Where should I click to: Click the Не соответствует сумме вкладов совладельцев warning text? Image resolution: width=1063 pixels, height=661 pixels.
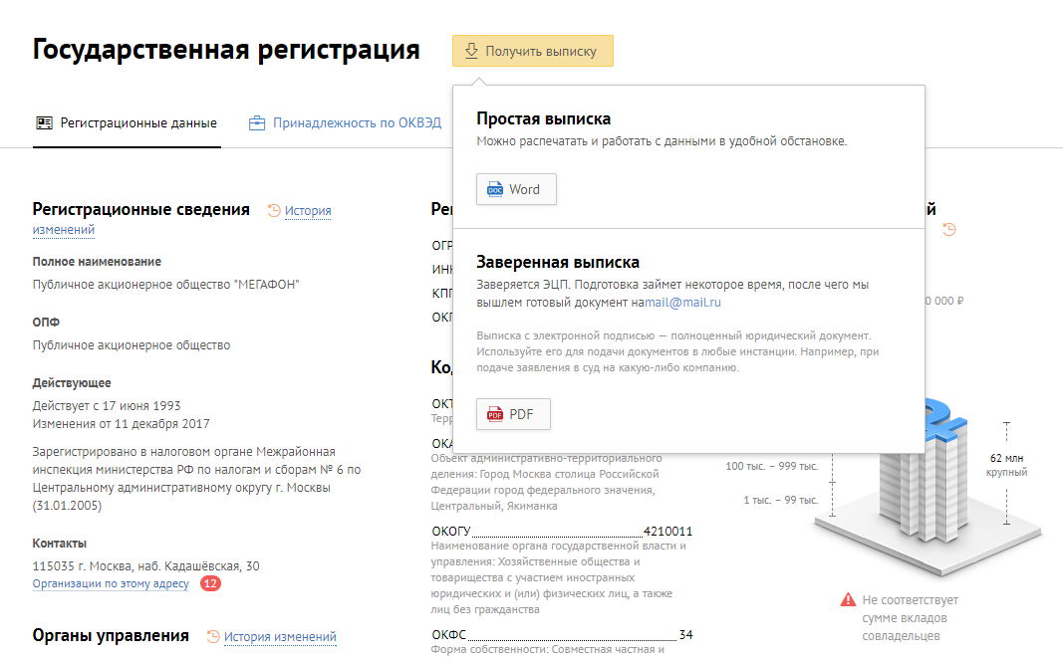pos(910,617)
